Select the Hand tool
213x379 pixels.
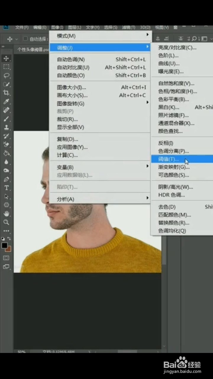(x=6, y=213)
